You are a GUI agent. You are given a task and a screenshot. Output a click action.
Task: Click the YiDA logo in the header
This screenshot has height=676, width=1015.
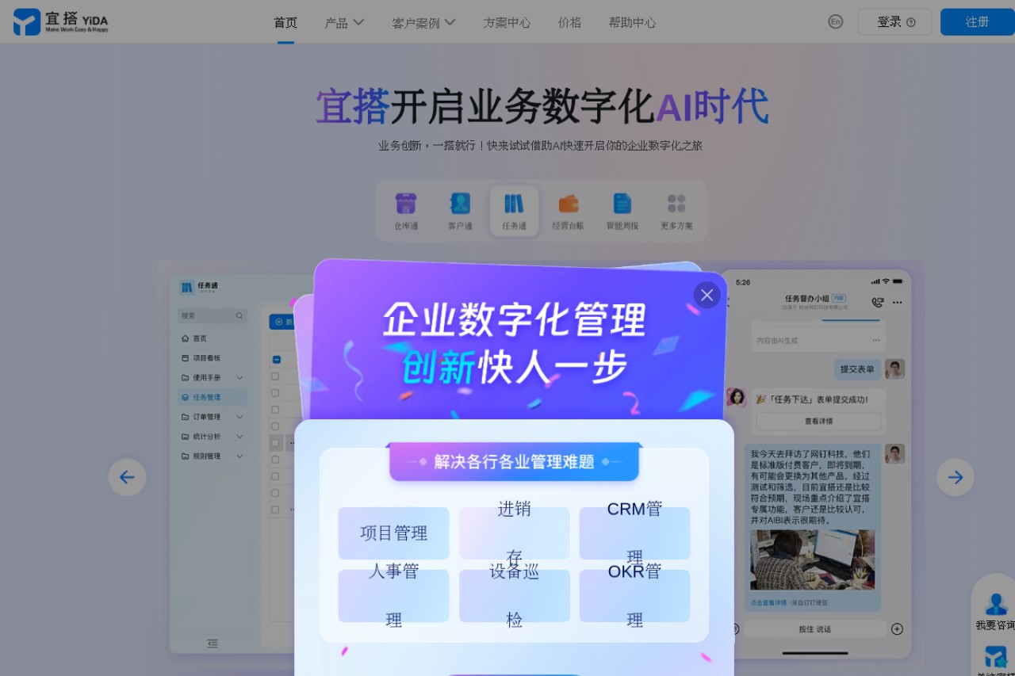pyautogui.click(x=61, y=21)
